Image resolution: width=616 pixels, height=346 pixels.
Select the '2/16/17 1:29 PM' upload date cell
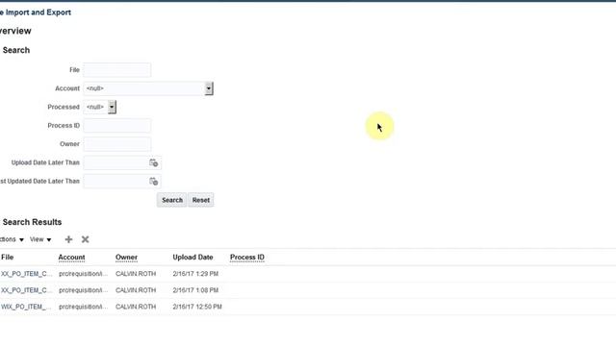pos(195,274)
